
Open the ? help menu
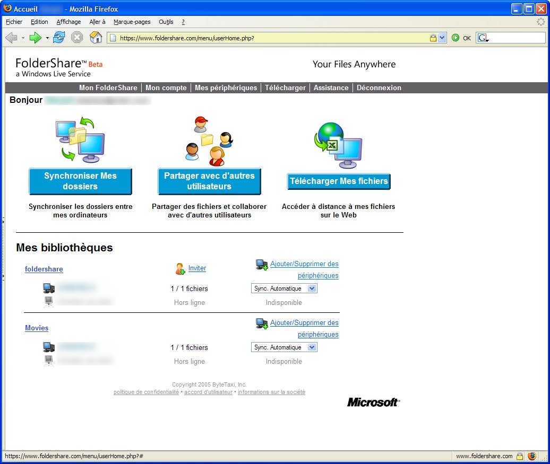(x=183, y=22)
